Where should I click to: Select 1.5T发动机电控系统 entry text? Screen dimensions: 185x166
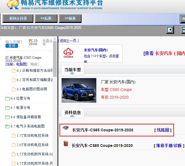point(33,136)
